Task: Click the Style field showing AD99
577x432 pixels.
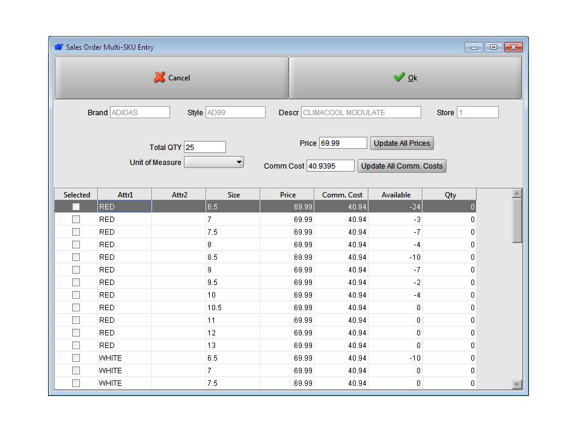Action: click(x=236, y=112)
